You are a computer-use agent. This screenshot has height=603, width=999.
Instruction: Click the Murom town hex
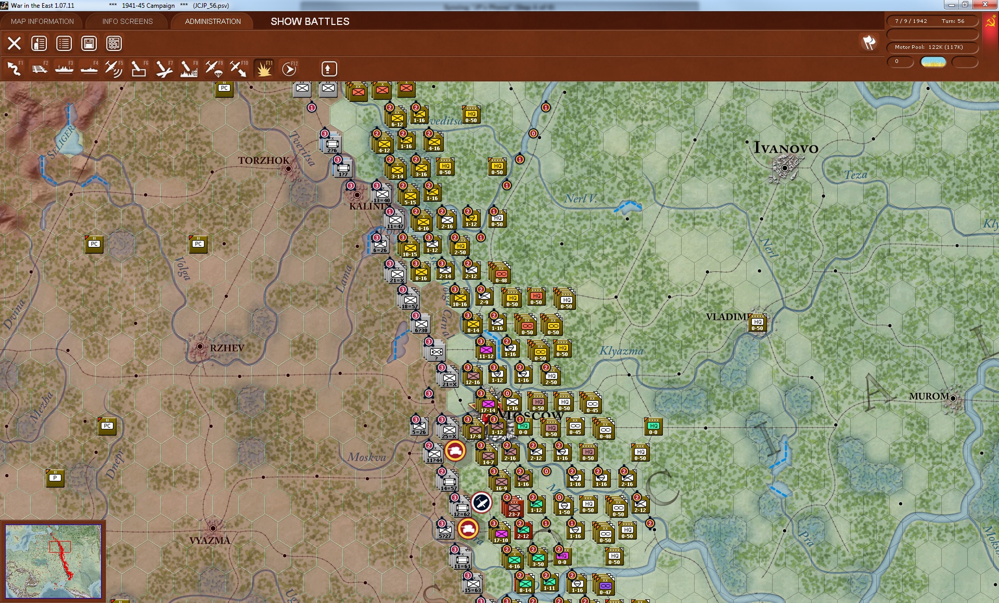[953, 398]
